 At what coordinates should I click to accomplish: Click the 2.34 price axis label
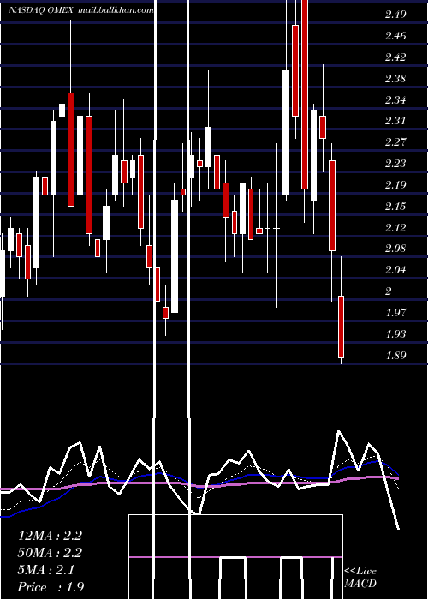pos(395,100)
